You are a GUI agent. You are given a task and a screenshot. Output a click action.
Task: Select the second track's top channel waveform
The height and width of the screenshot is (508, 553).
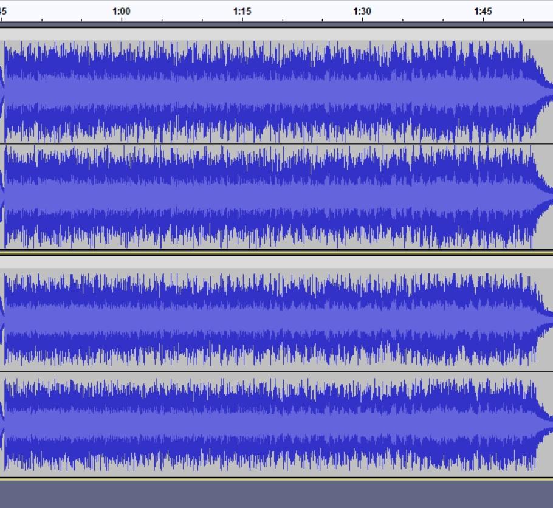(x=276, y=320)
